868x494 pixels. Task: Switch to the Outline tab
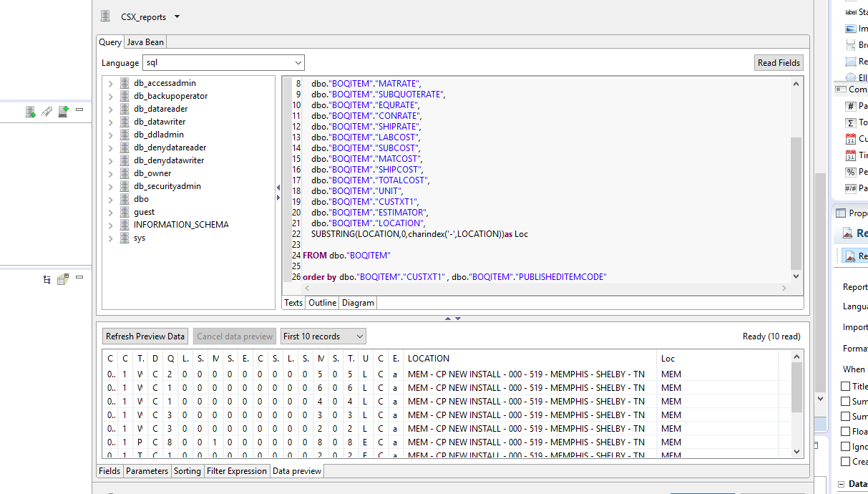322,303
